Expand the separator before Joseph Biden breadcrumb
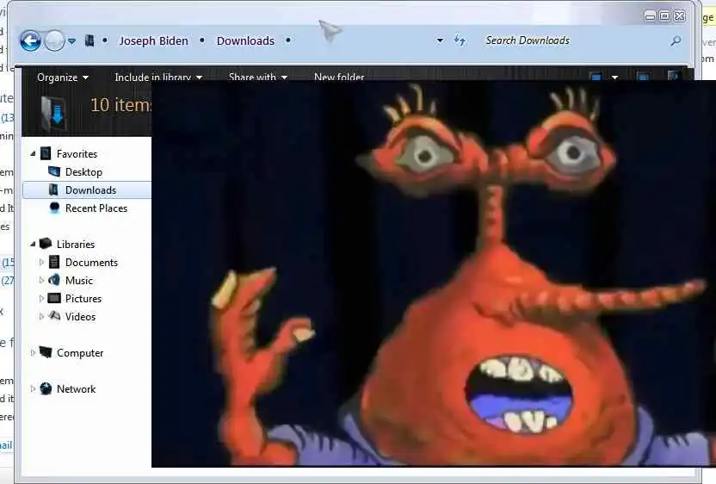 pos(105,40)
